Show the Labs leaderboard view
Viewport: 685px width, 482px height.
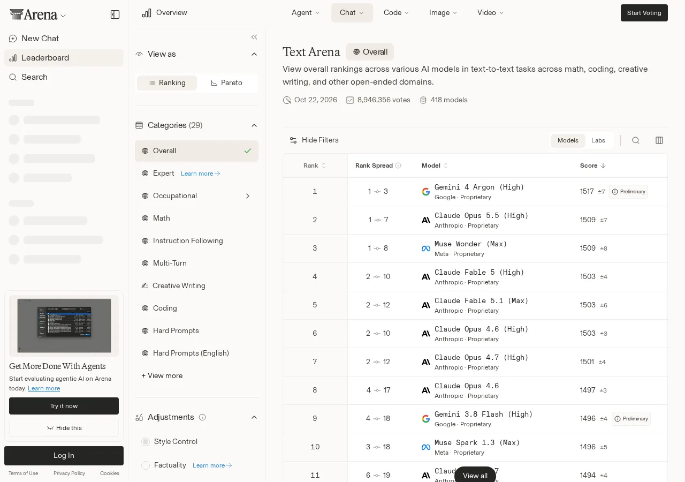click(598, 140)
